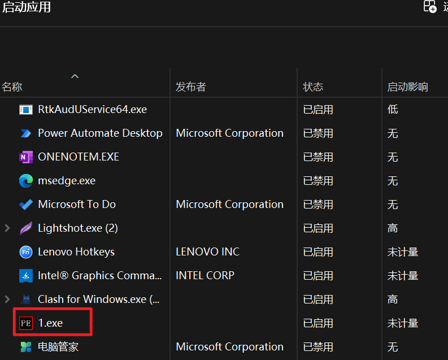
Task: Select the 已禁用 status of msedge.exe
Action: point(318,181)
